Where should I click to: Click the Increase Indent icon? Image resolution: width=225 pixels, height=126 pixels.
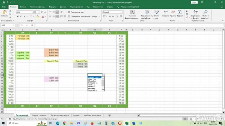pyautogui.click(x=65, y=16)
